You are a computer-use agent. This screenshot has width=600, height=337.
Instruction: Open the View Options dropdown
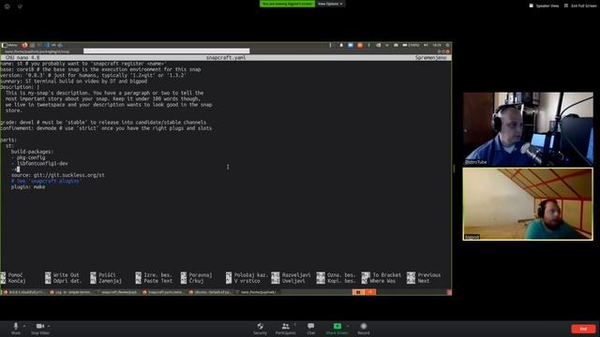(330, 4)
